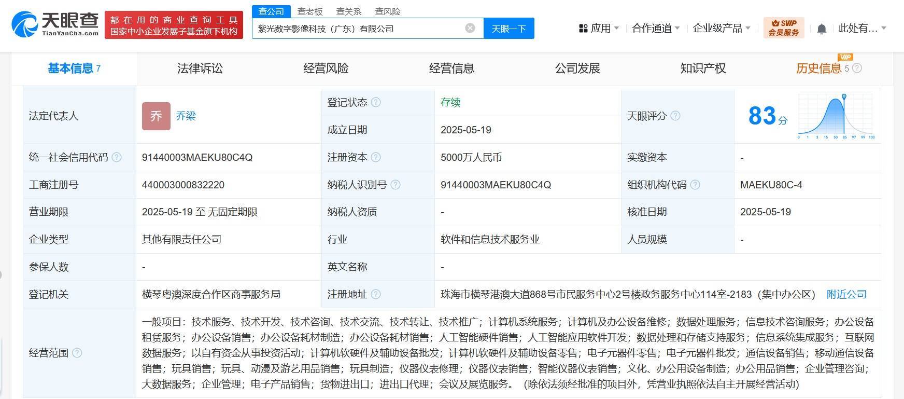The width and height of the screenshot is (904, 399).
Task: Click 其他有限责任公司 company type value
Action: click(182, 239)
